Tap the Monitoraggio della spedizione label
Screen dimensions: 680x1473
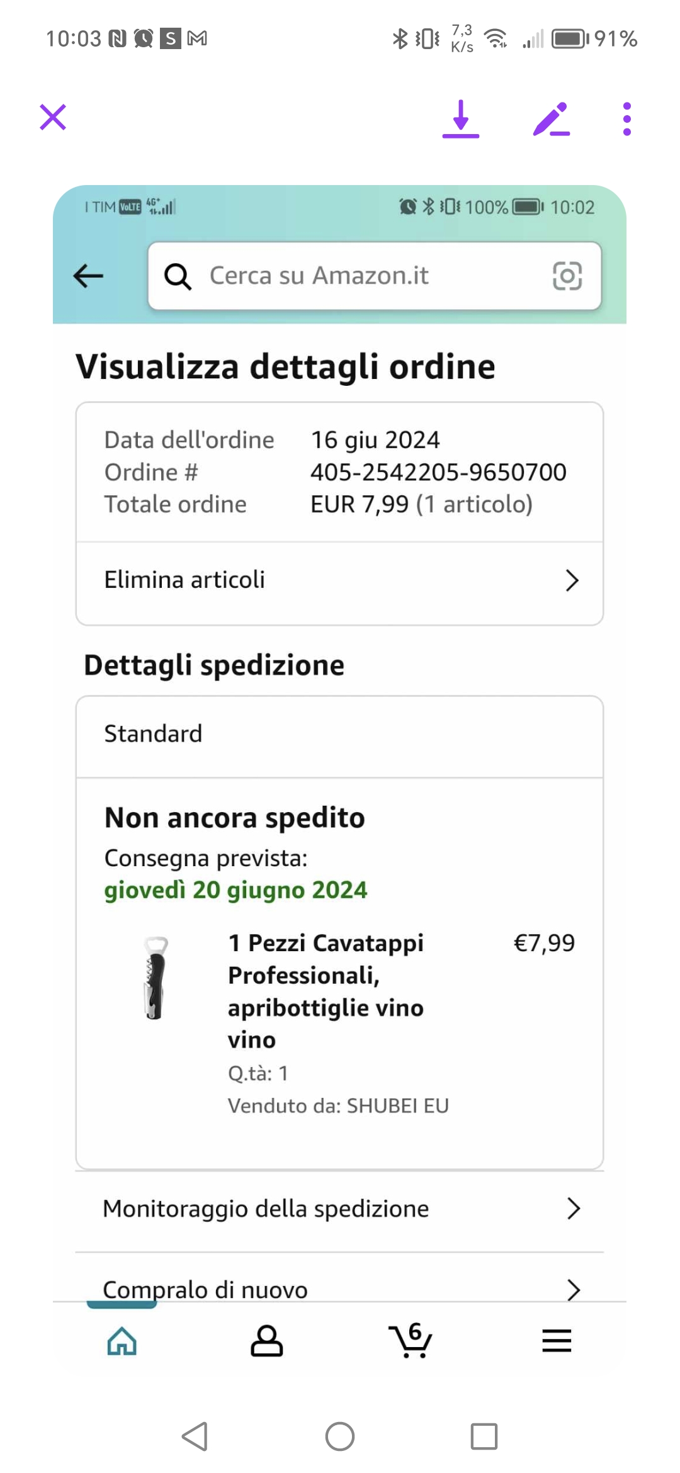(x=266, y=1209)
